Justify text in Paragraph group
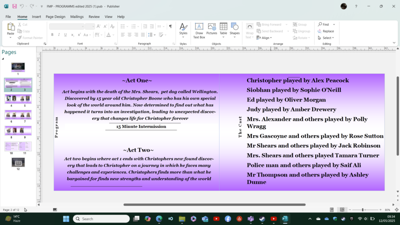 (x=143, y=35)
